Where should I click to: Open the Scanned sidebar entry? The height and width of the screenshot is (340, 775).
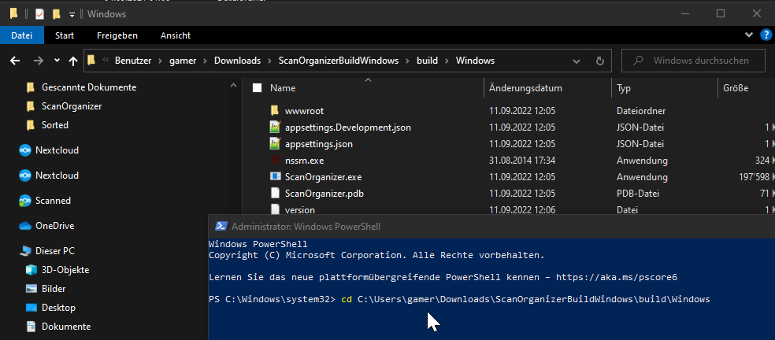pos(53,201)
